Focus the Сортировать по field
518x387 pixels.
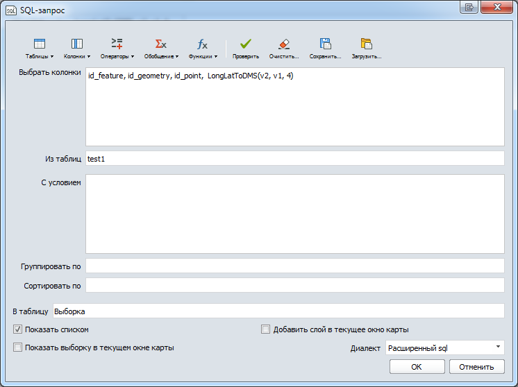[294, 286]
